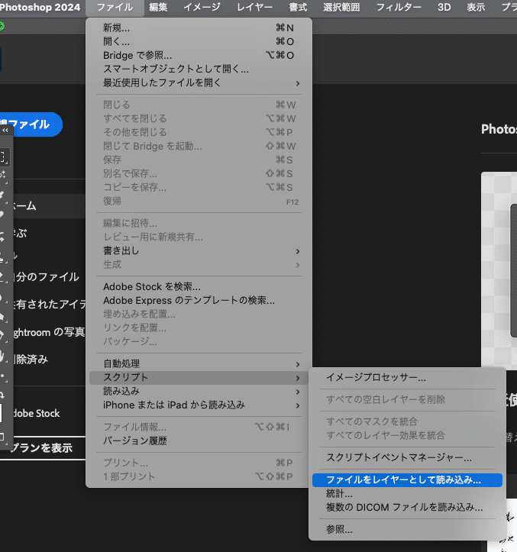Collapse the tools panel with double arrows
The width and height of the screenshot is (517, 552).
[5, 131]
